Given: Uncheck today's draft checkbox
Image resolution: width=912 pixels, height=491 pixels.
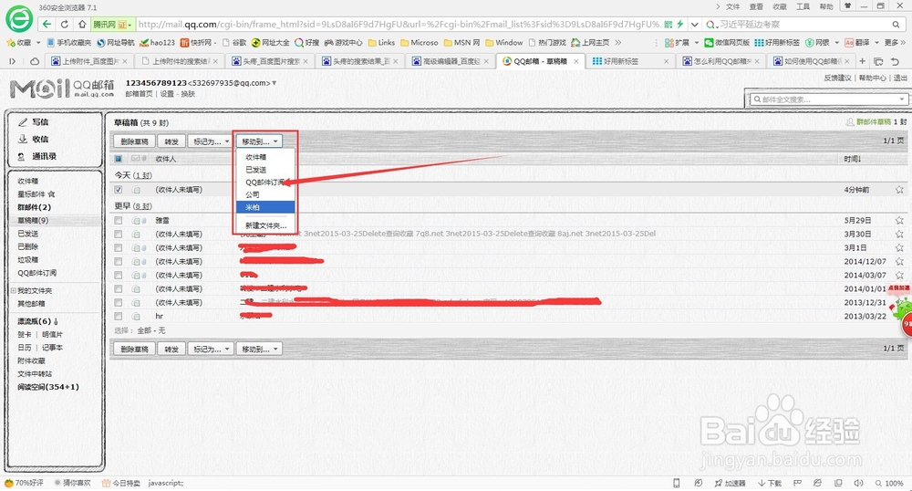Looking at the screenshot, I should point(119,190).
